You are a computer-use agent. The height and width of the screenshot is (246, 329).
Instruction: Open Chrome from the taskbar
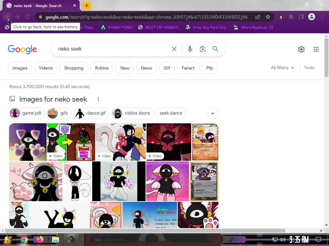click(x=24, y=240)
